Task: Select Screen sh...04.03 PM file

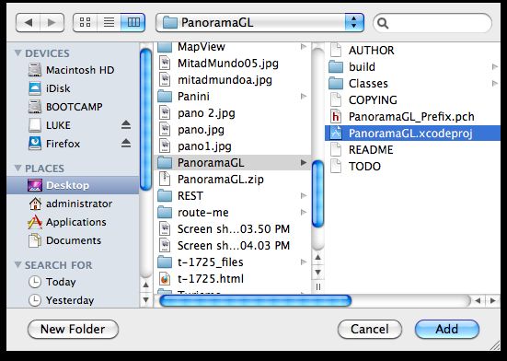Action: (233, 246)
